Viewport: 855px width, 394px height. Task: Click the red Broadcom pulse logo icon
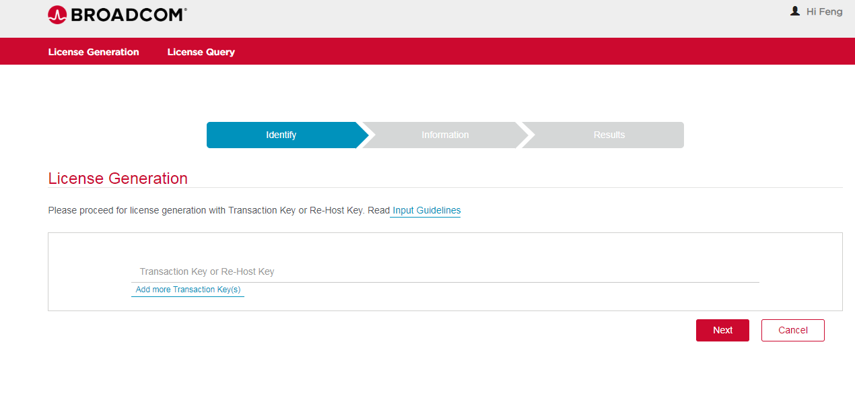pyautogui.click(x=57, y=15)
